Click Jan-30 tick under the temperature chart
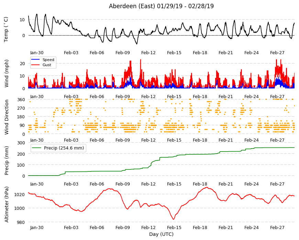 pos(37,53)
